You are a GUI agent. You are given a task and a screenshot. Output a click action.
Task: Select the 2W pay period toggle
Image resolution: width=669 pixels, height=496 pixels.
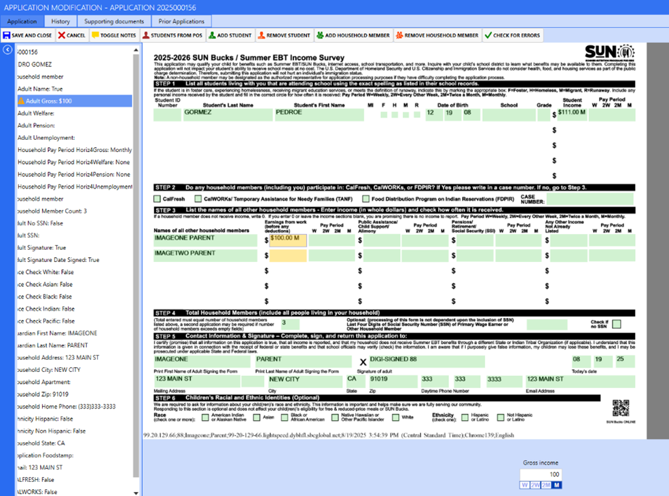[x=535, y=485]
